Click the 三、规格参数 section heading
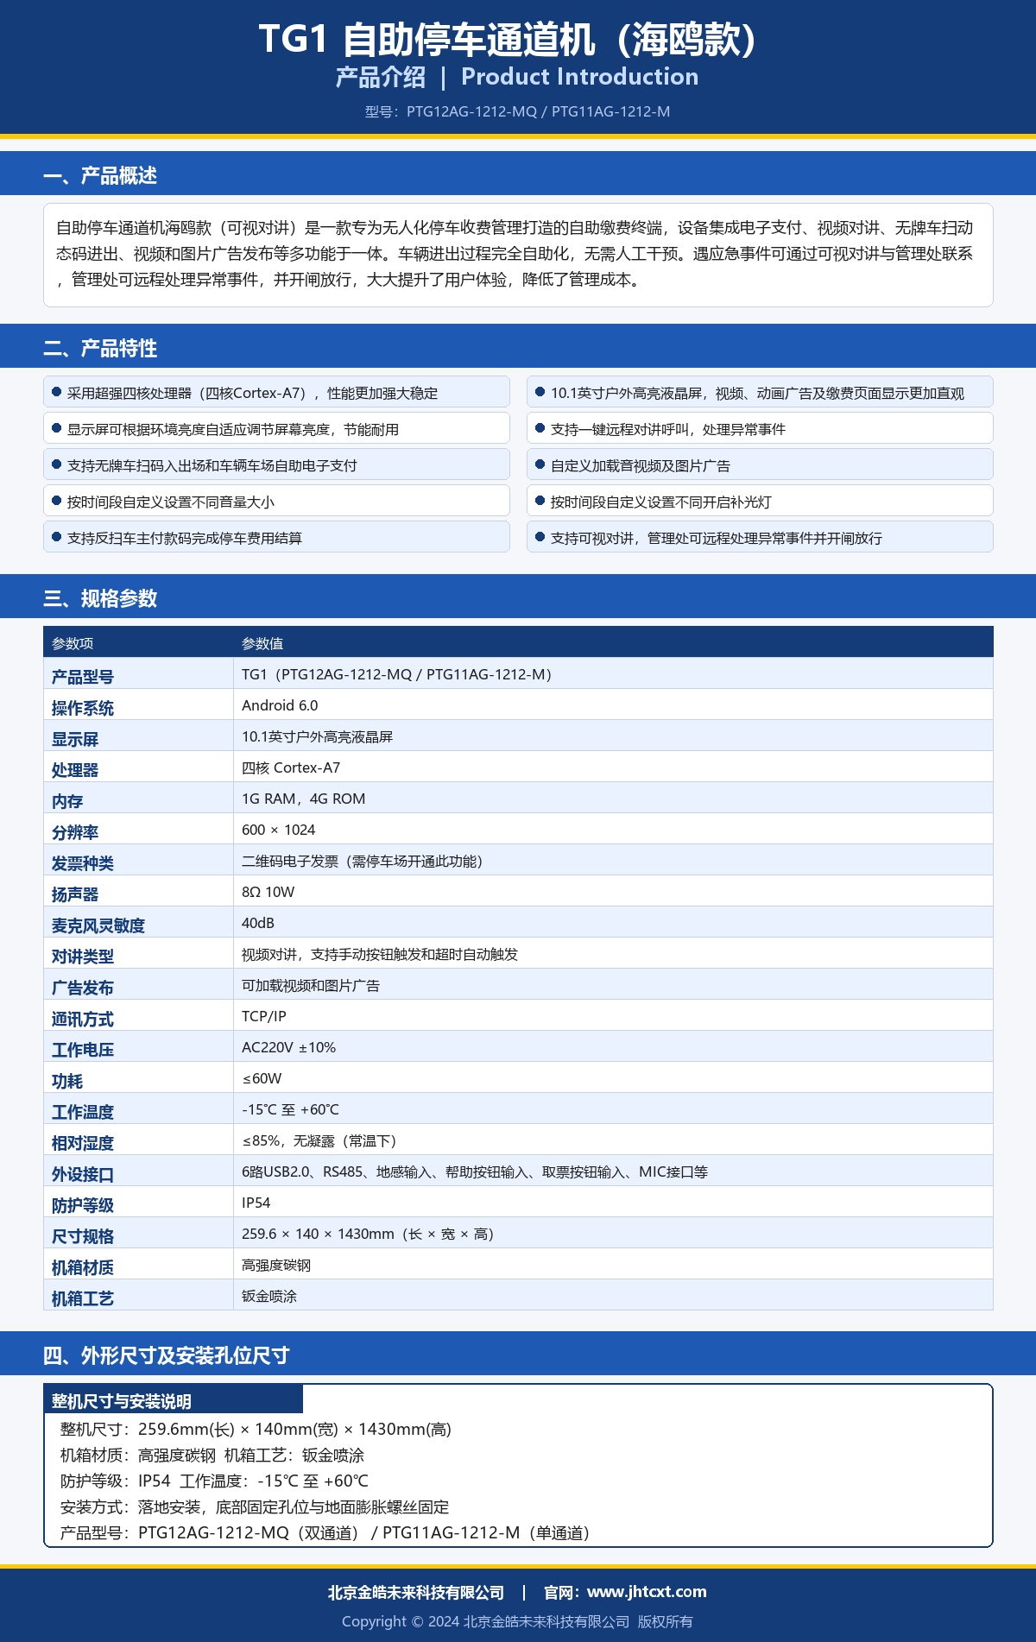The width and height of the screenshot is (1036, 1642). pyautogui.click(x=100, y=598)
